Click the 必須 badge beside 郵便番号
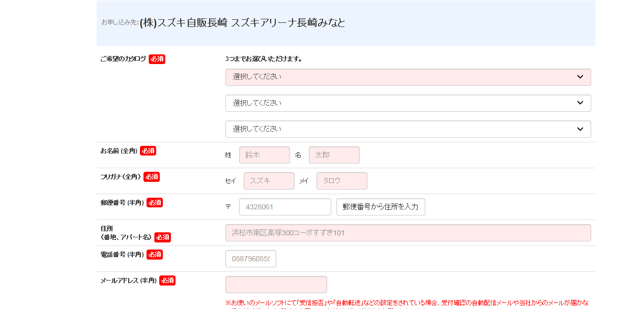 click(155, 202)
